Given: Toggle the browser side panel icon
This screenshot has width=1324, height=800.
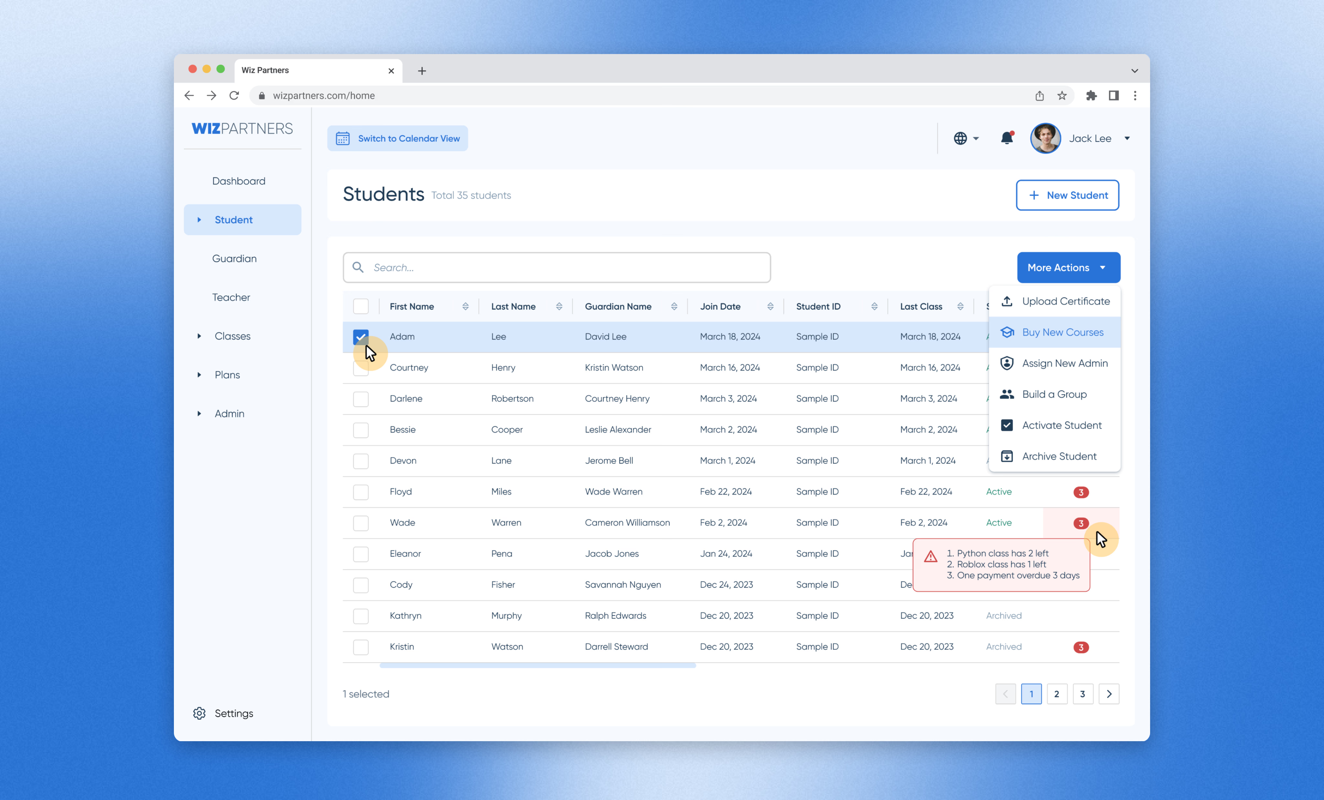Looking at the screenshot, I should 1113,95.
